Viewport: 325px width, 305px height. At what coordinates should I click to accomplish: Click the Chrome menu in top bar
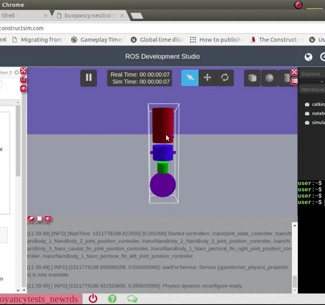pyautogui.click(x=13, y=4)
